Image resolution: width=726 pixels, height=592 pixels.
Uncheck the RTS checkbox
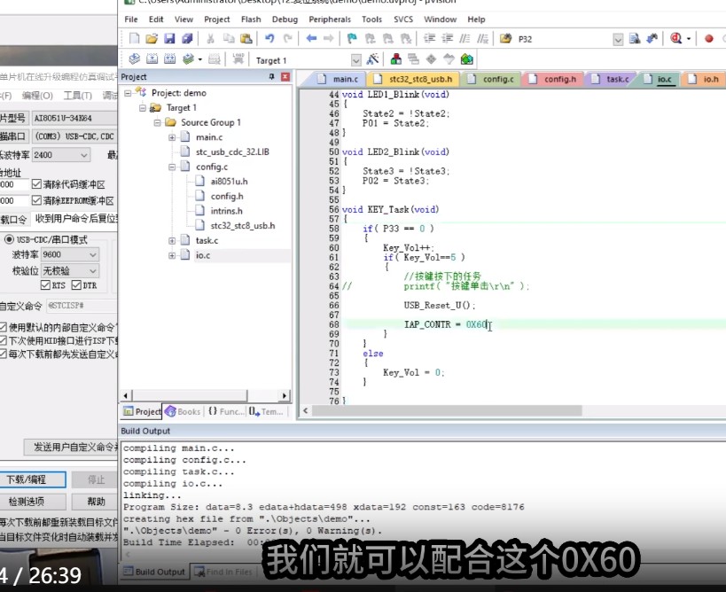coord(46,284)
